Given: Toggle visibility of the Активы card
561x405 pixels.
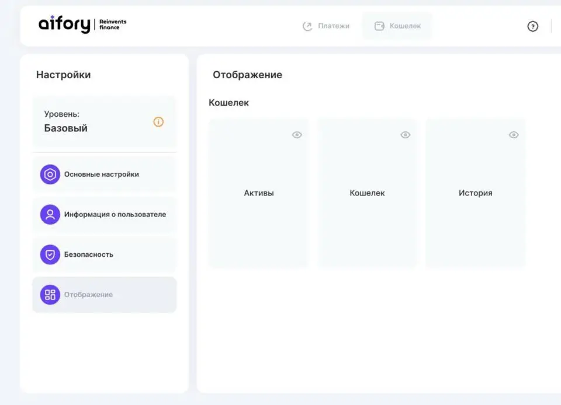Looking at the screenshot, I should (297, 135).
